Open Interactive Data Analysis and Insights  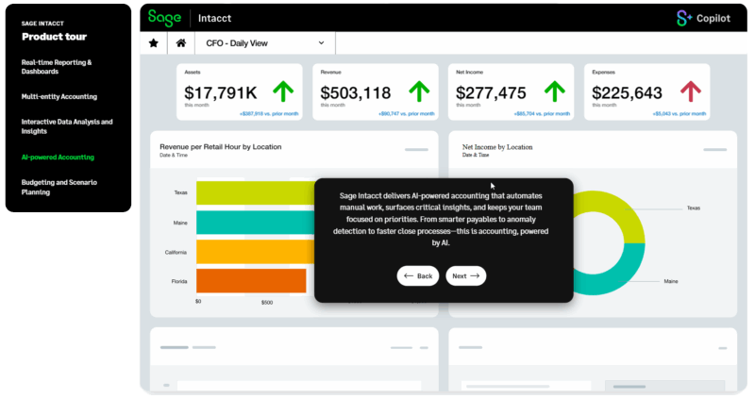tap(67, 126)
